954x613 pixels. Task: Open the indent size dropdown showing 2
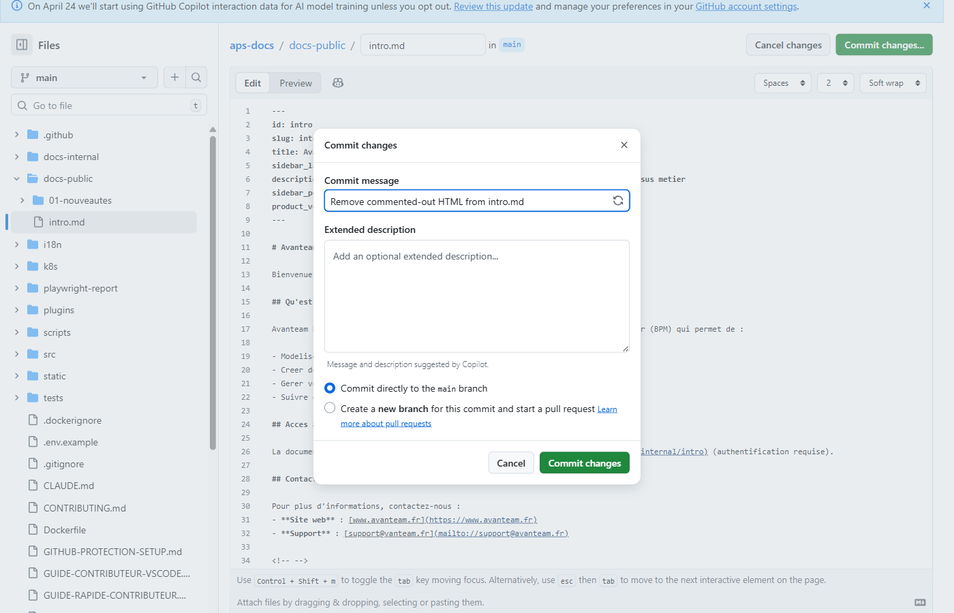[x=835, y=82]
